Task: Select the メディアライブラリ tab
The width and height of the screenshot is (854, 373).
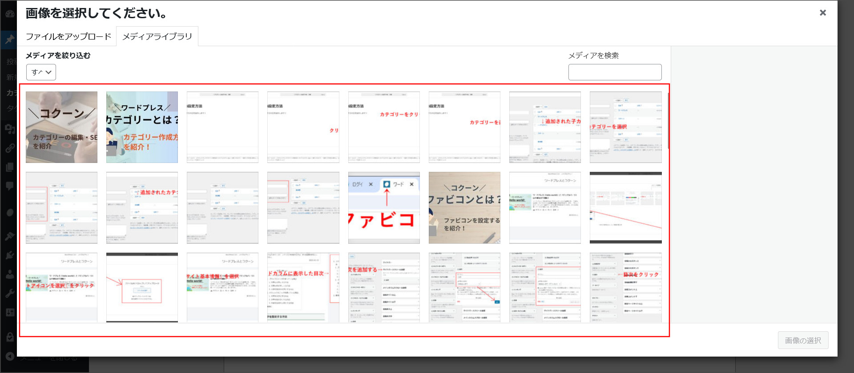Action: pos(157,36)
